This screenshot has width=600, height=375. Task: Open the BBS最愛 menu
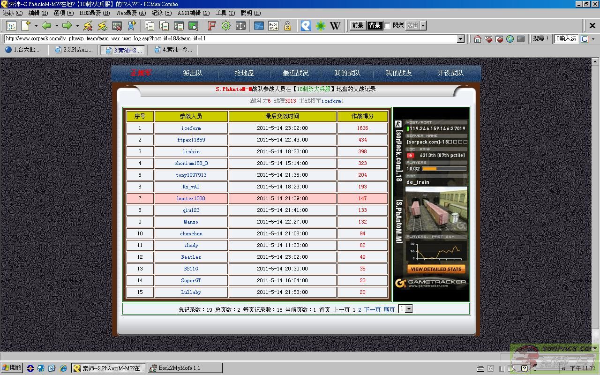point(94,13)
